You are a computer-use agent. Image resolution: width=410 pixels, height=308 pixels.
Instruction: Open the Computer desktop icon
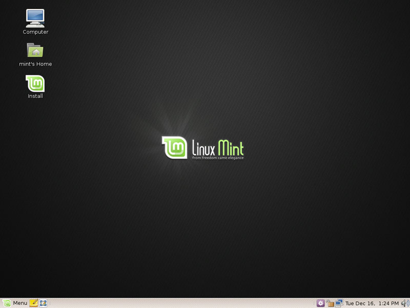pyautogui.click(x=35, y=18)
